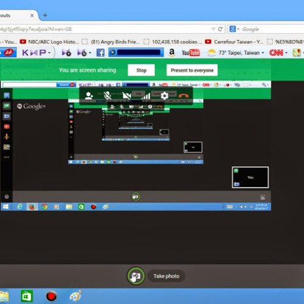Image resolution: width=304 pixels, height=304 pixels.
Task: Click camera button in shared preview's grey bar
Action: (136, 196)
